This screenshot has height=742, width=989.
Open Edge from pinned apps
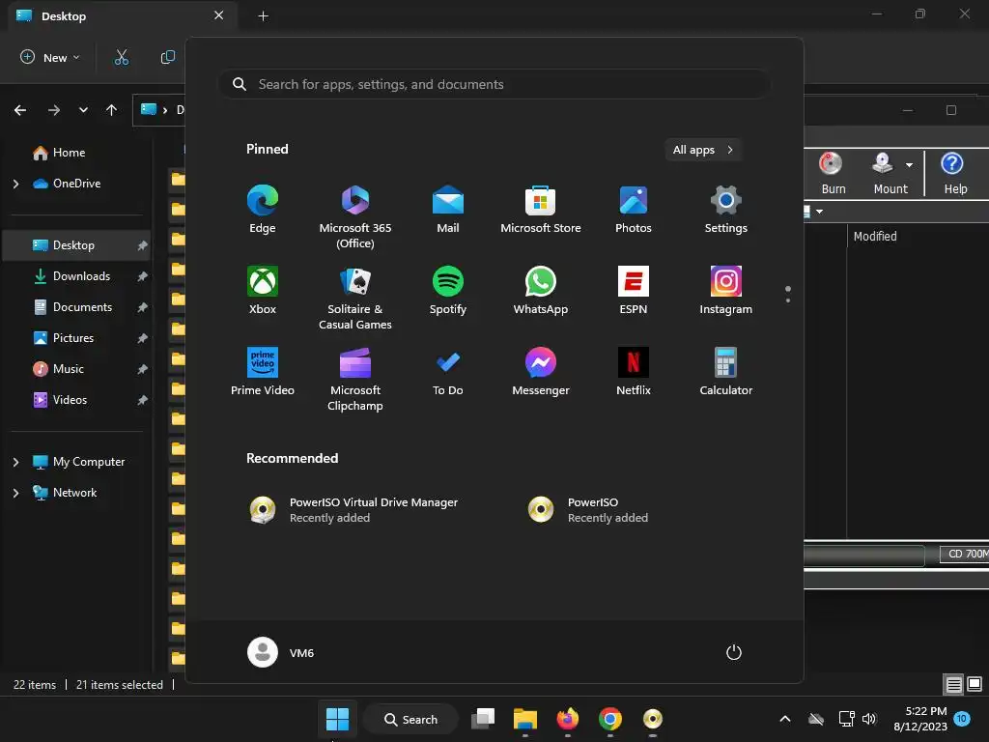point(263,210)
